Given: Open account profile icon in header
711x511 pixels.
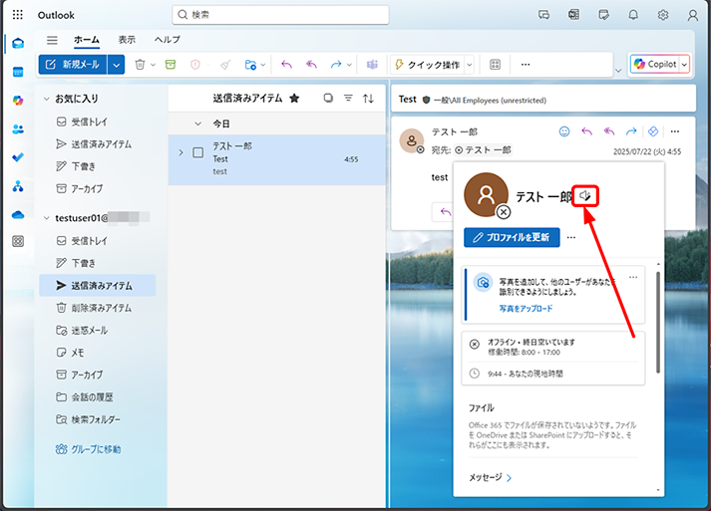Looking at the screenshot, I should [x=692, y=15].
